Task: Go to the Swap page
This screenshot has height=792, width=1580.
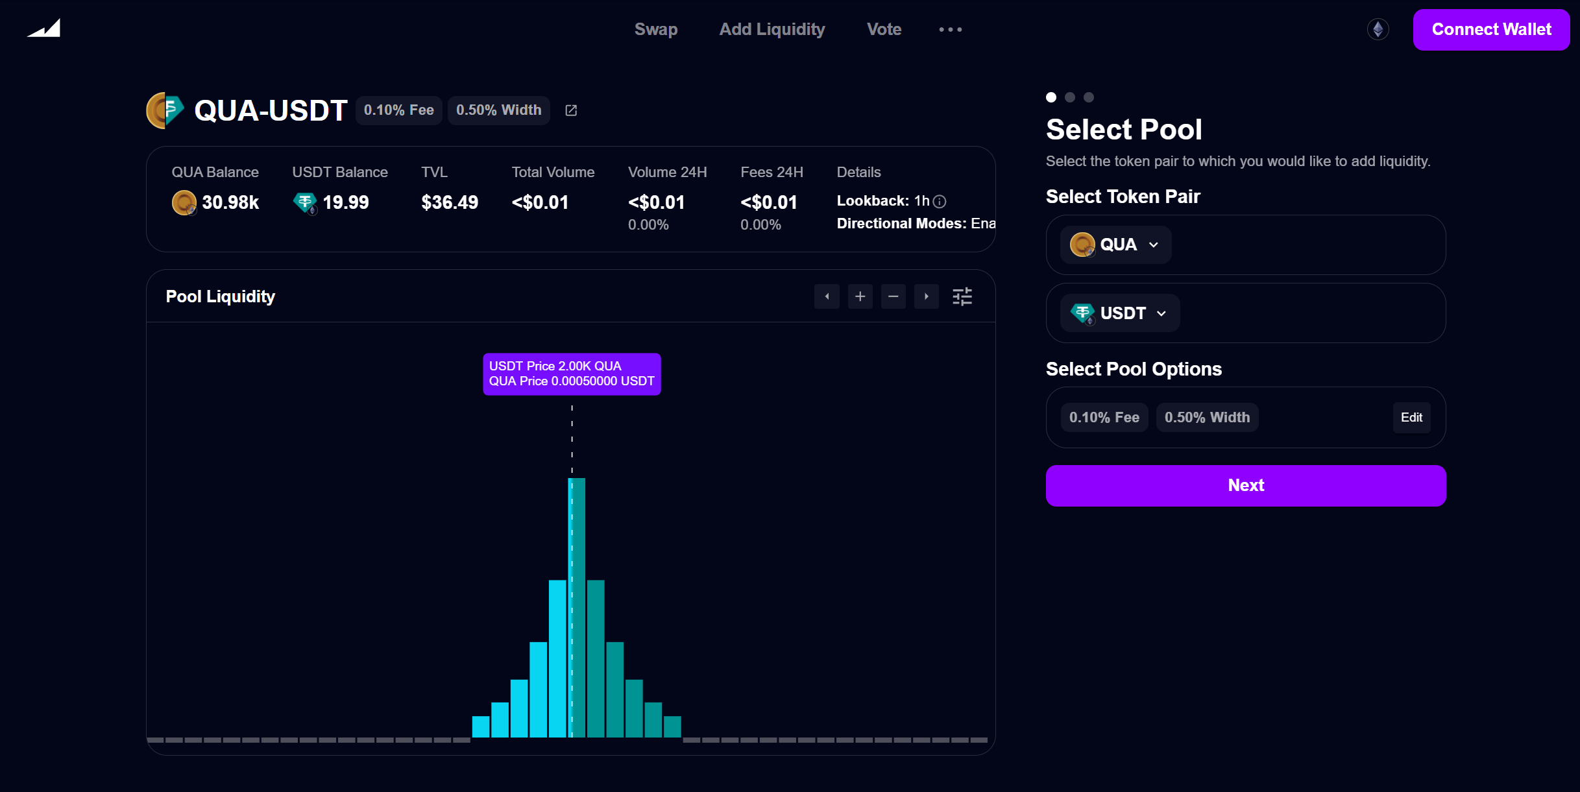Action: [x=655, y=29]
